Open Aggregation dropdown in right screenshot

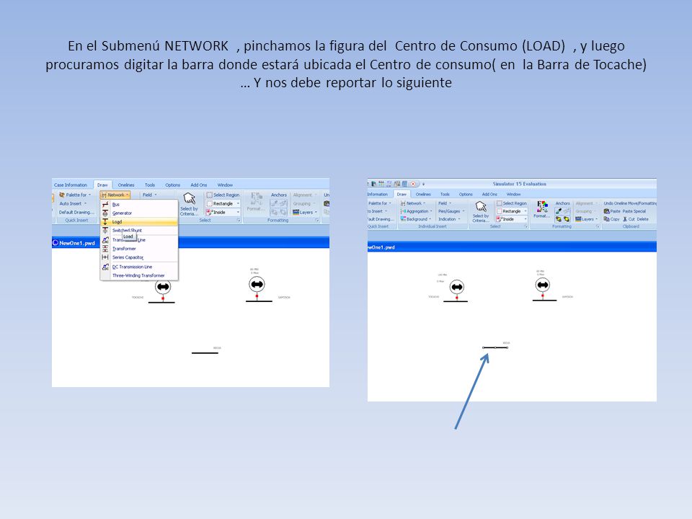(x=416, y=211)
